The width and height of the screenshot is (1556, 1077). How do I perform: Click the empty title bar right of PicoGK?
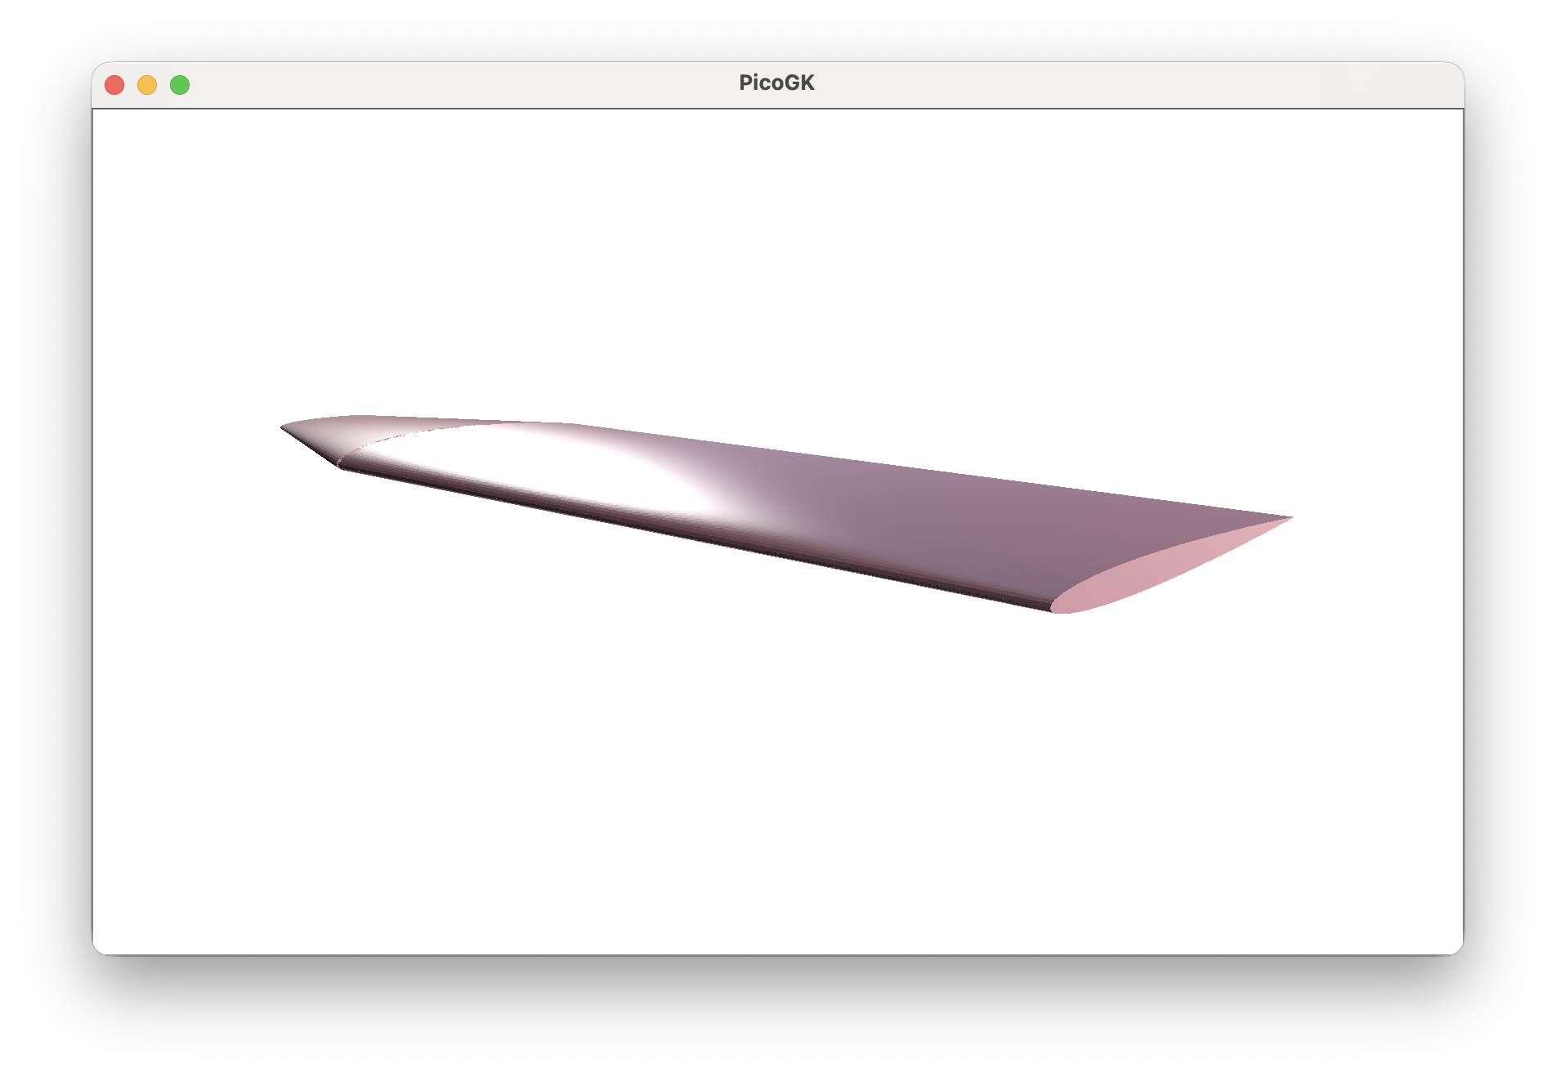click(x=1144, y=85)
